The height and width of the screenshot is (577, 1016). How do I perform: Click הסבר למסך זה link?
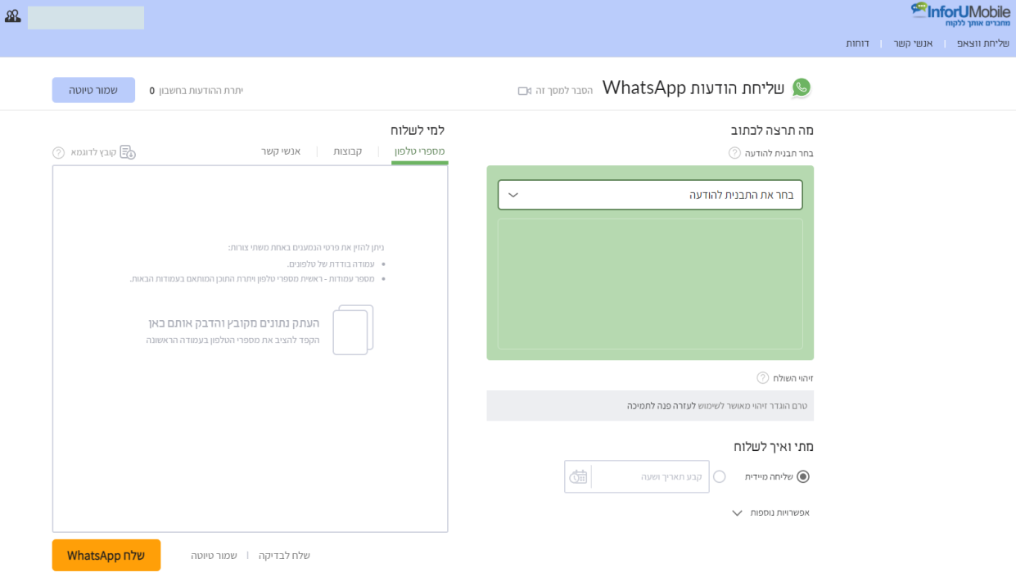point(564,91)
